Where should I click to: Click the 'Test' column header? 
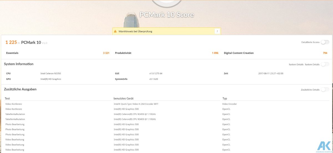tap(7, 98)
